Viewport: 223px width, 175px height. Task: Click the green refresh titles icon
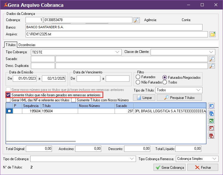(211, 121)
